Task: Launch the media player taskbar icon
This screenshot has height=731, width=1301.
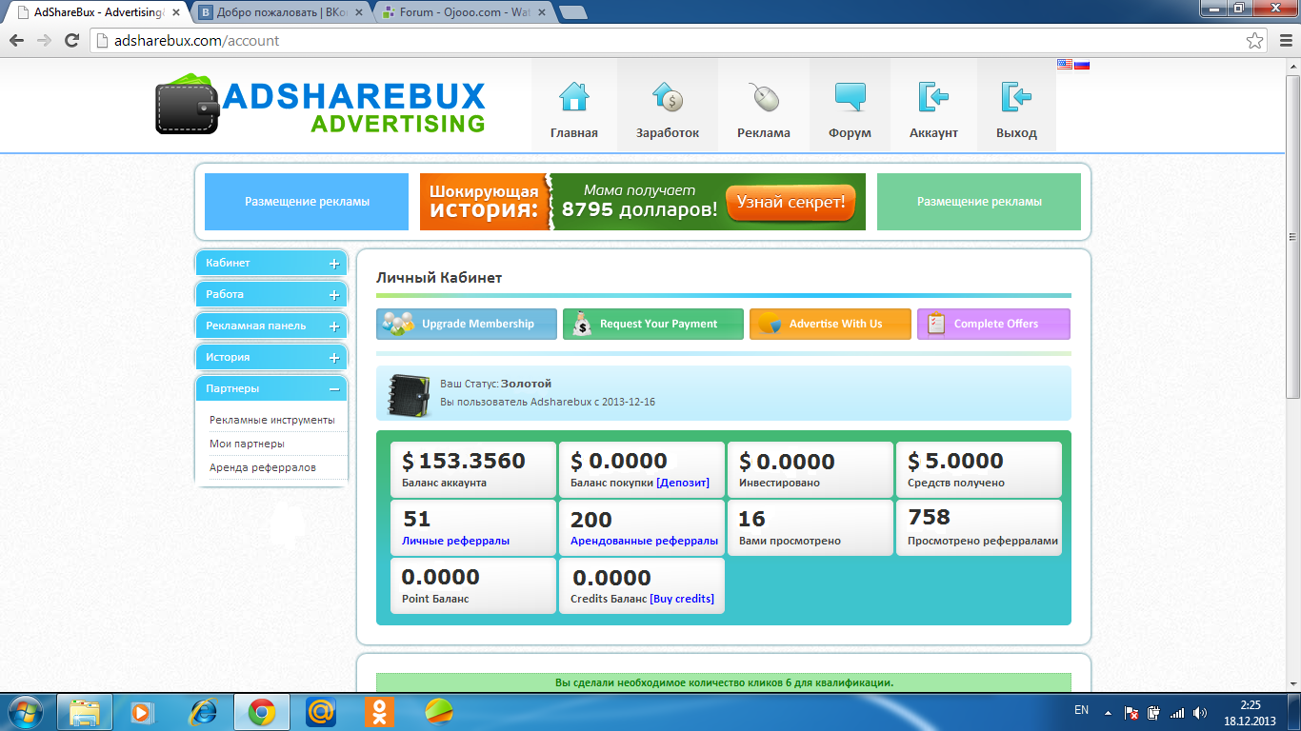Action: (x=142, y=711)
